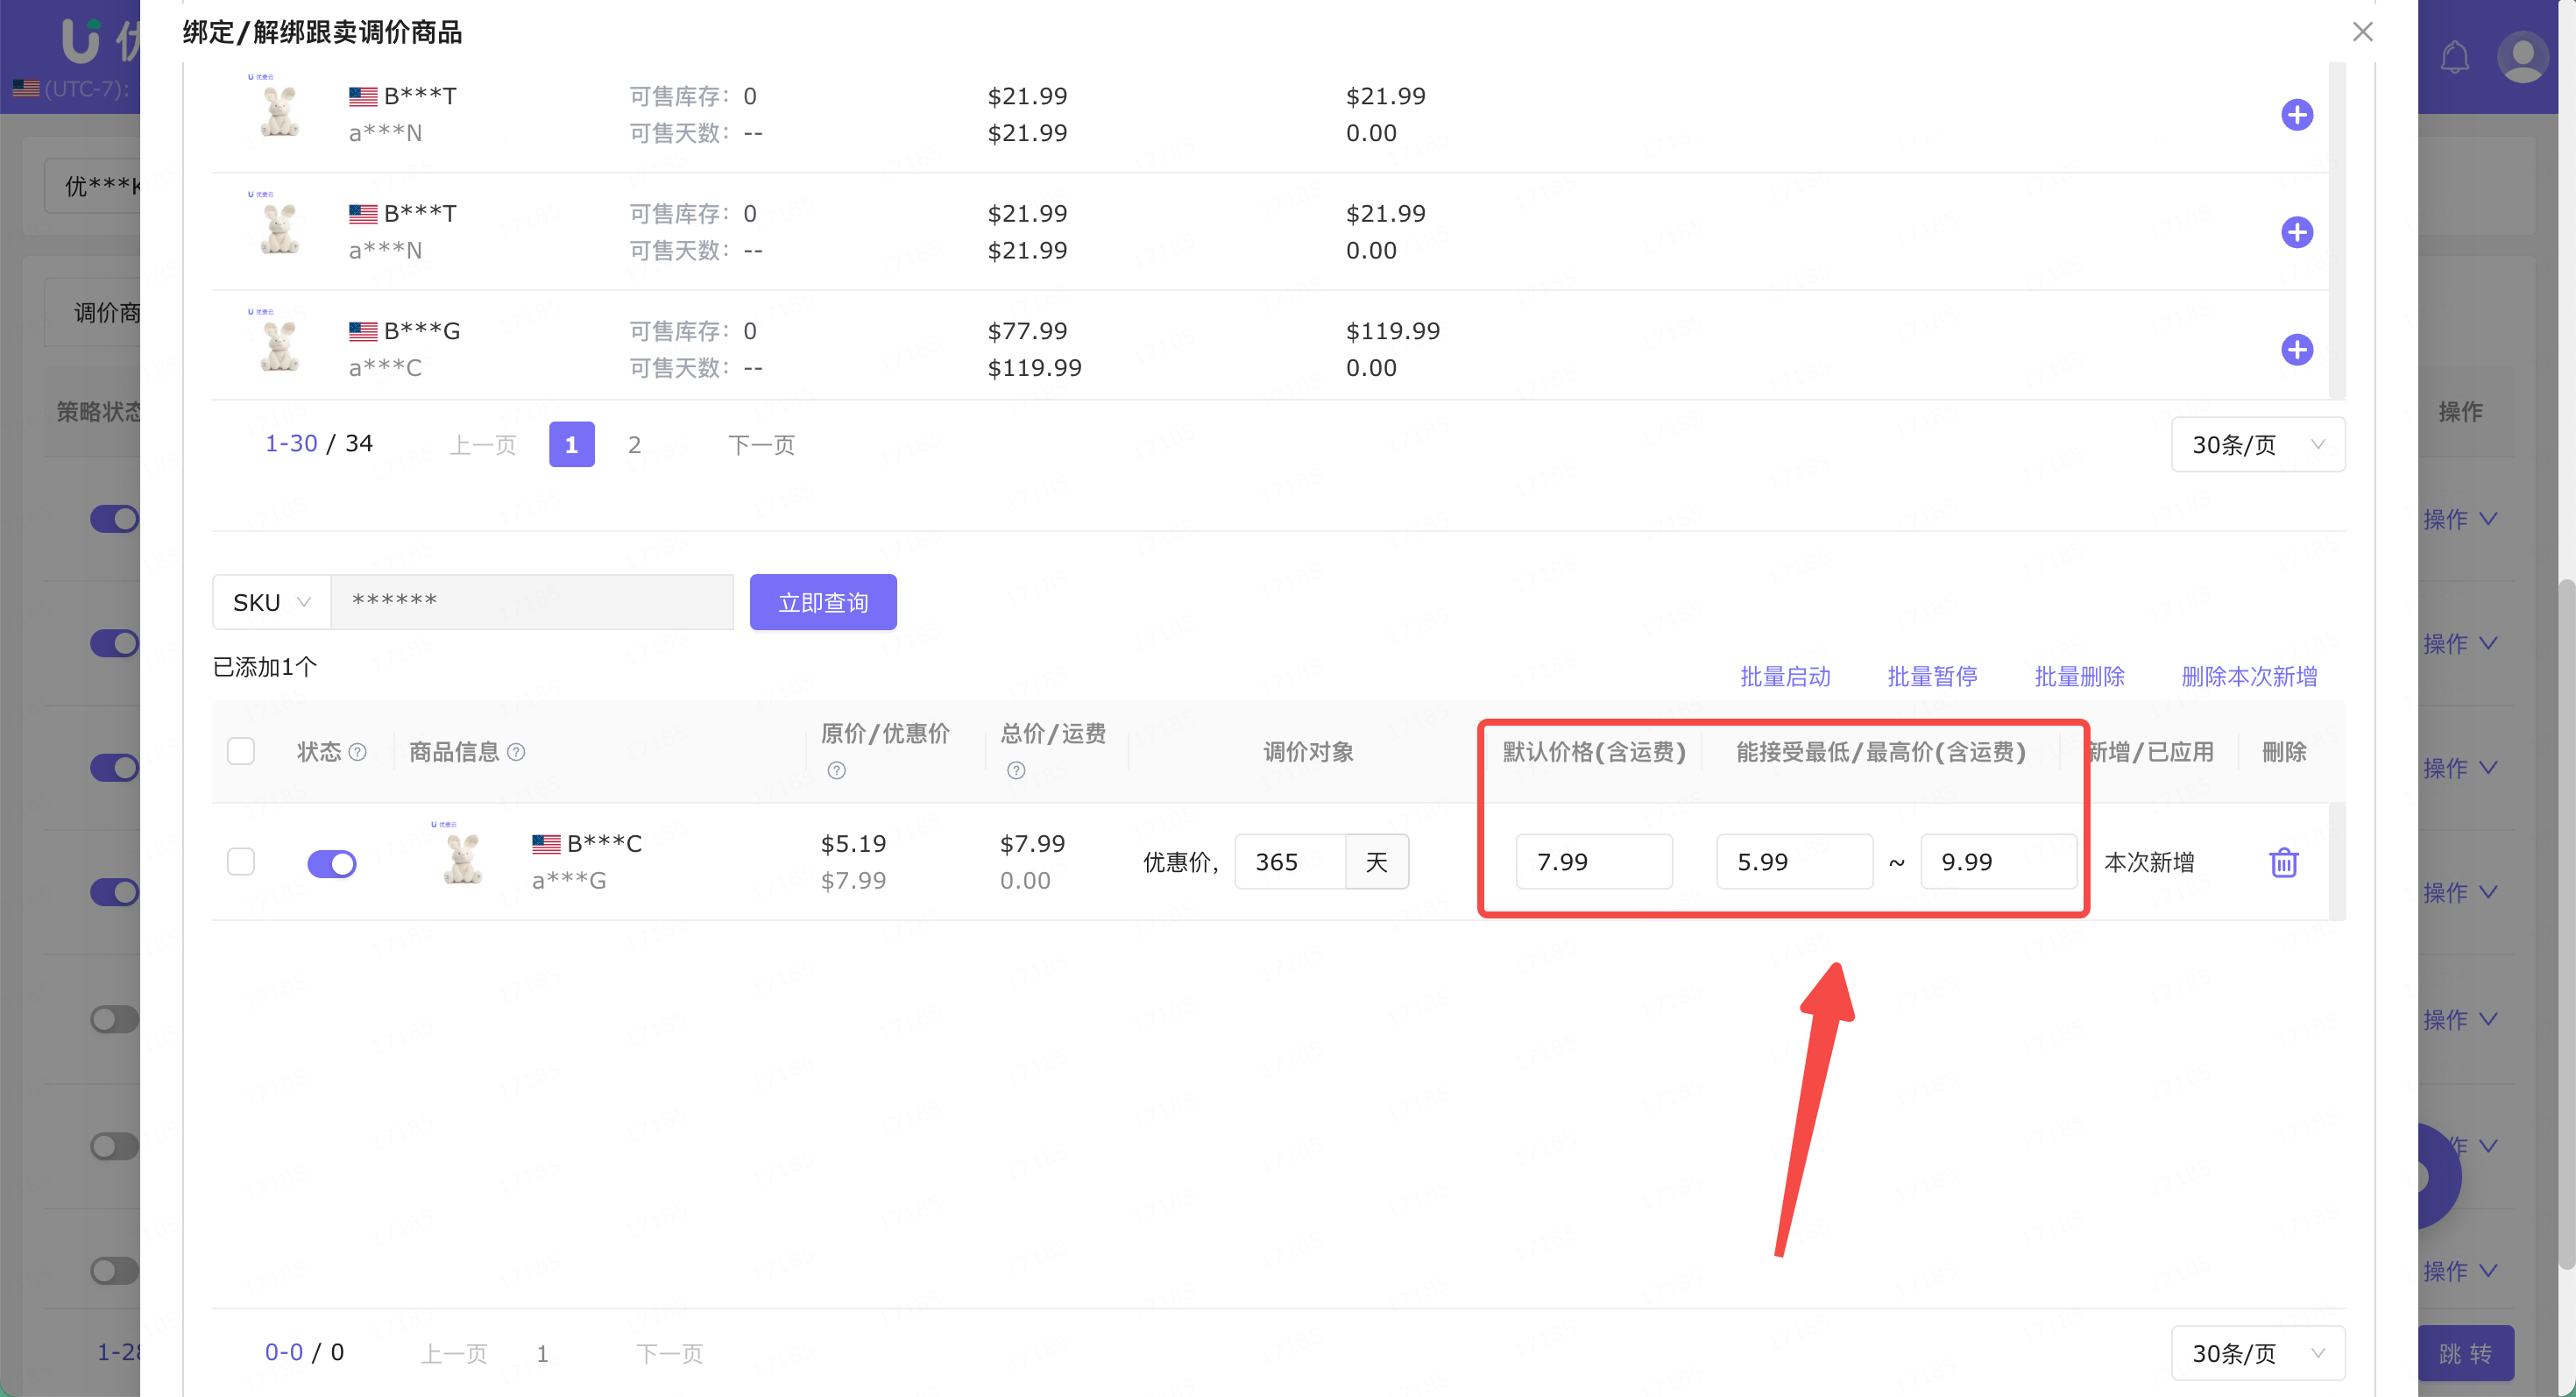This screenshot has width=2576, height=1397.
Task: Click the 立即查询 search button
Action: coord(822,602)
